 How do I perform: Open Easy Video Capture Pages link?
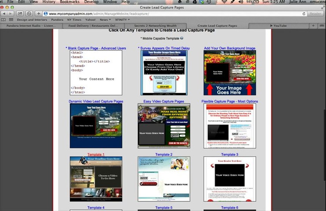[x=164, y=101]
